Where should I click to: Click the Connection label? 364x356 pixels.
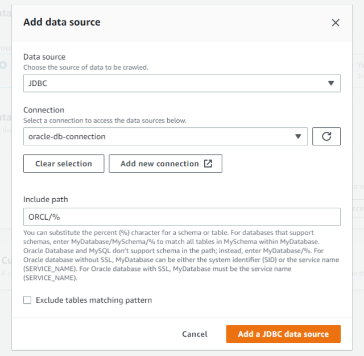click(x=44, y=110)
